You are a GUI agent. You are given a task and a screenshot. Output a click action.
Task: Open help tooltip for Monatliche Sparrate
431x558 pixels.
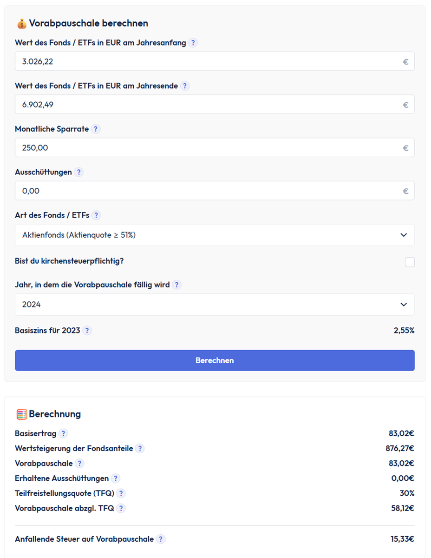tap(96, 129)
